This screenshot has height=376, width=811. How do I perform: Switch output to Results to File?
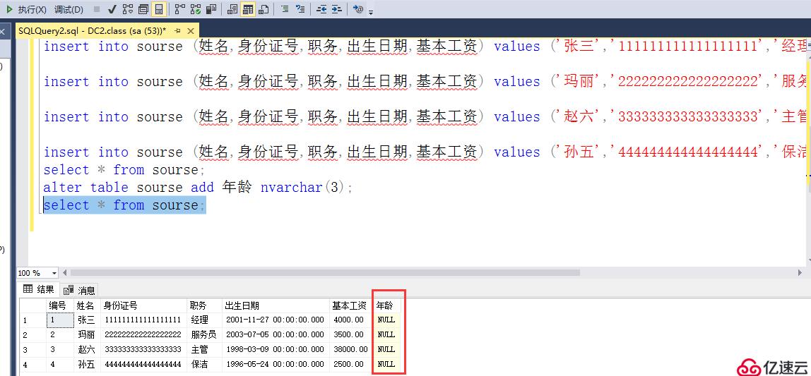264,9
